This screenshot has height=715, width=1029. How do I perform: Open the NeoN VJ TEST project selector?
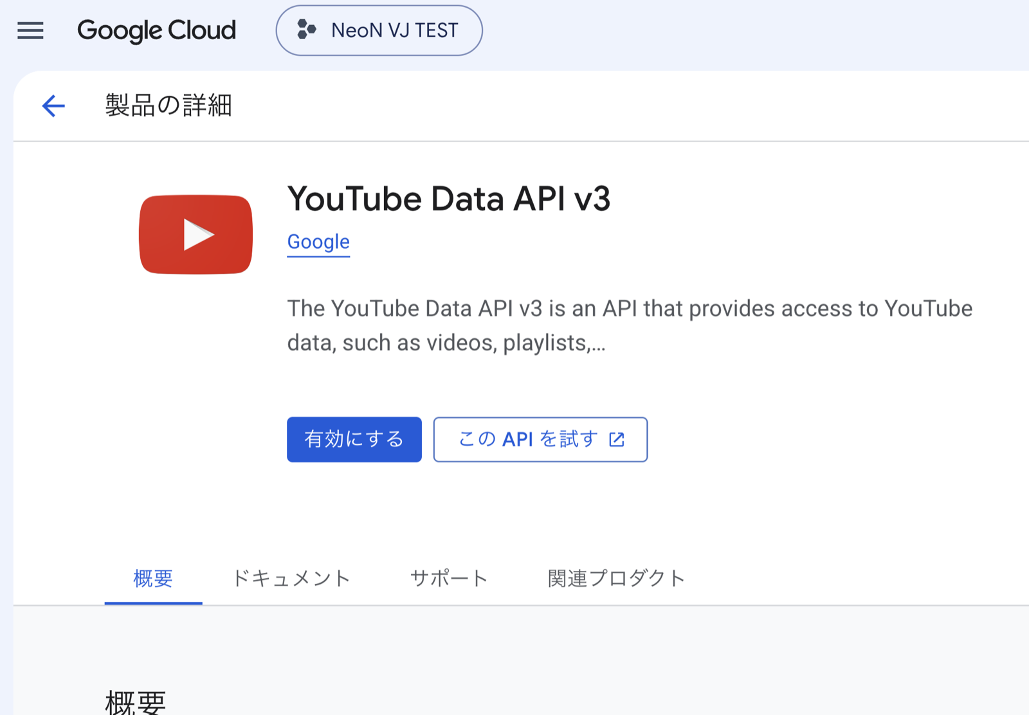coord(379,30)
